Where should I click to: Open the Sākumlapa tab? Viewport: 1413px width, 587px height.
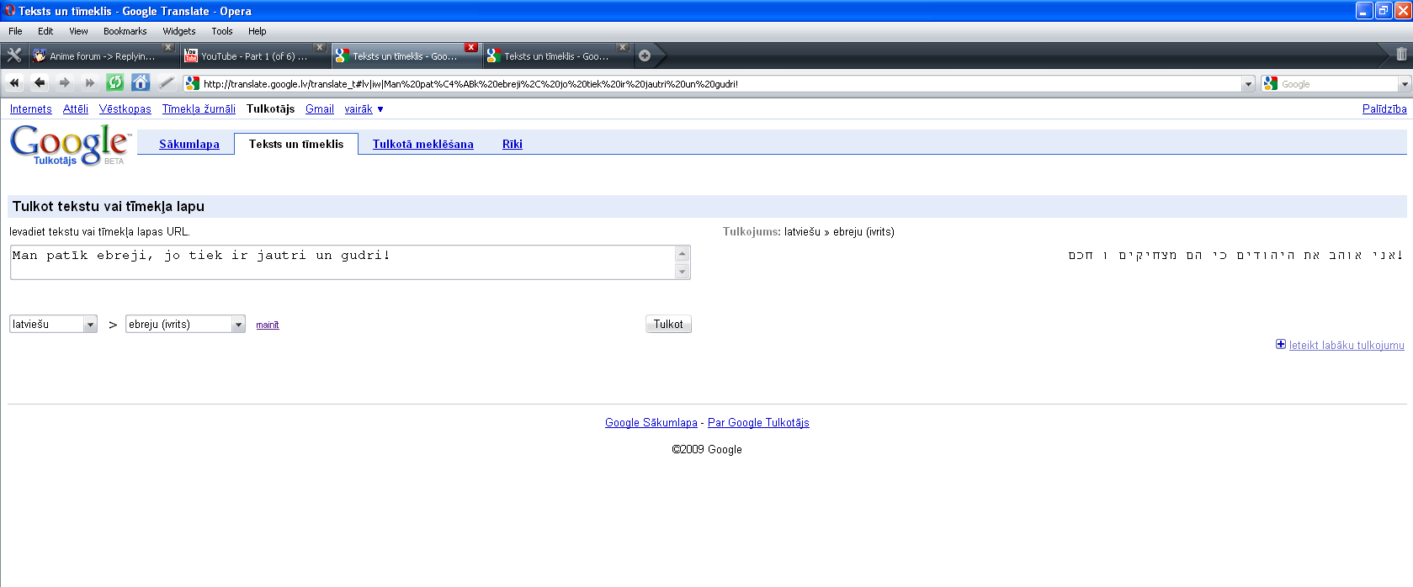point(189,144)
